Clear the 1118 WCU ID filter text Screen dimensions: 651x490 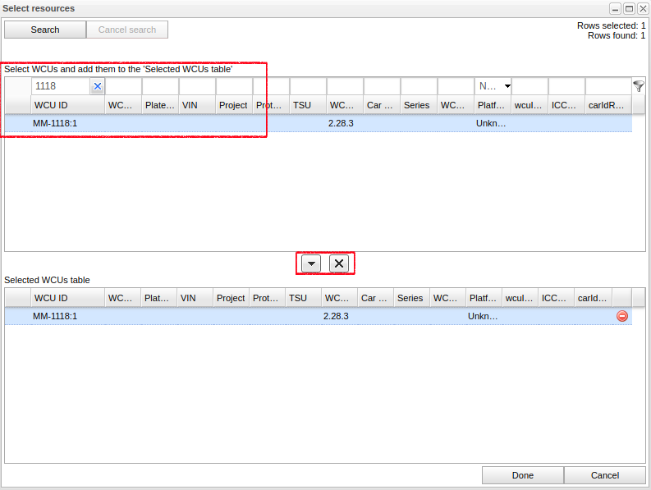tap(98, 86)
